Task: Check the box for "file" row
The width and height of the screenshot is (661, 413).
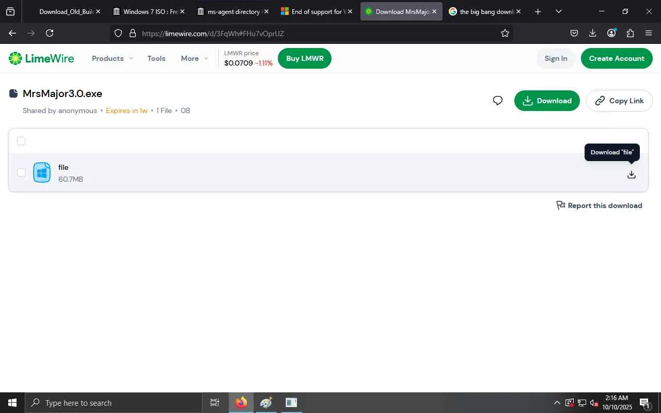Action: 21,172
